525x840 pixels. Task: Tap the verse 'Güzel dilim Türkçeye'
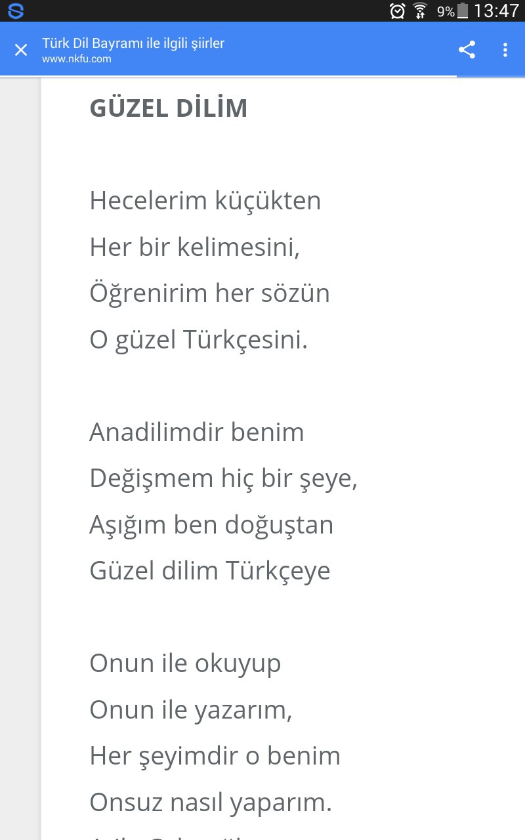[x=210, y=570]
